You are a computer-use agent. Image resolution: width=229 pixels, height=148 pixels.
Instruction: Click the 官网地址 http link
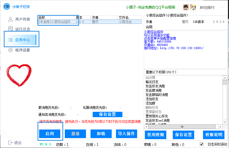182,48
